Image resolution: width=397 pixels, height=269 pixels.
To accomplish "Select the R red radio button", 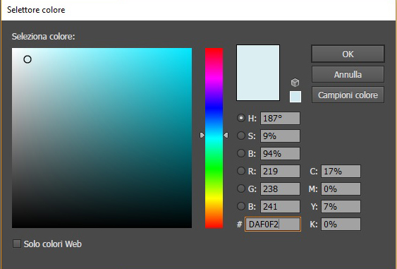I will 241,171.
